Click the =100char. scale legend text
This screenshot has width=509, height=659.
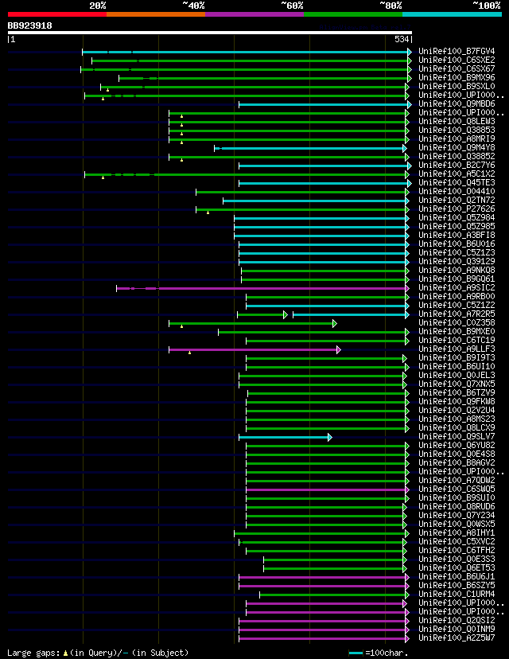coord(387,653)
